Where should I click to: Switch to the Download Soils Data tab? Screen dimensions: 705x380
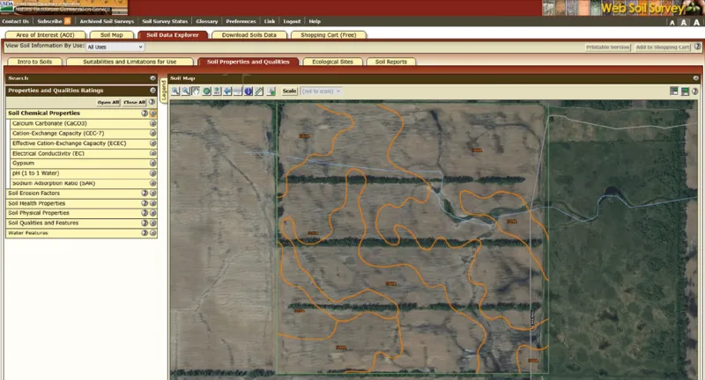249,34
